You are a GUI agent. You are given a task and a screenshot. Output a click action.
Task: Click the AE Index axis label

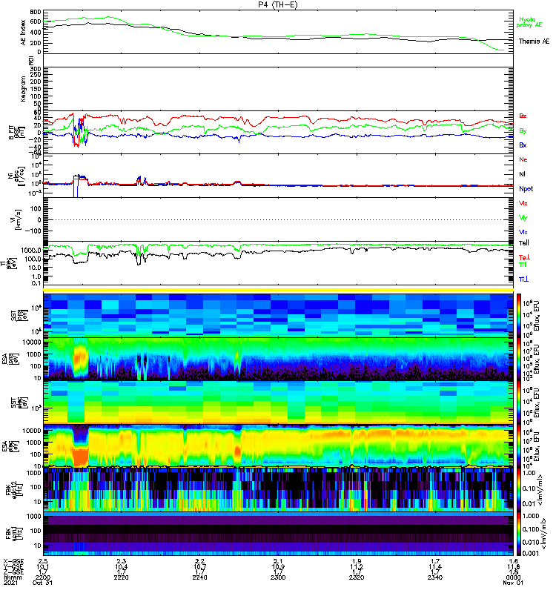click(23, 33)
